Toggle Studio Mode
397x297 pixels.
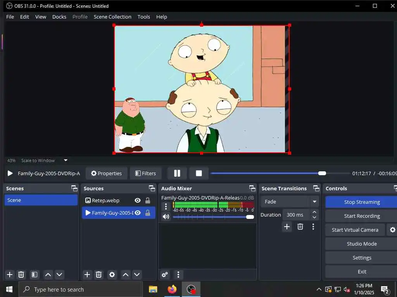coord(362,244)
